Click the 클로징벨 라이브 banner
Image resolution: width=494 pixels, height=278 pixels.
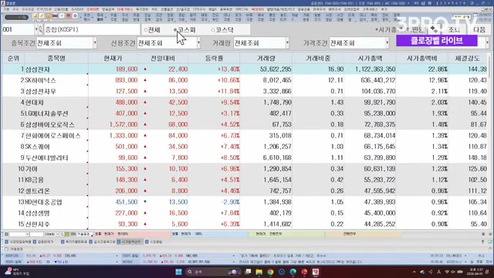click(x=436, y=41)
